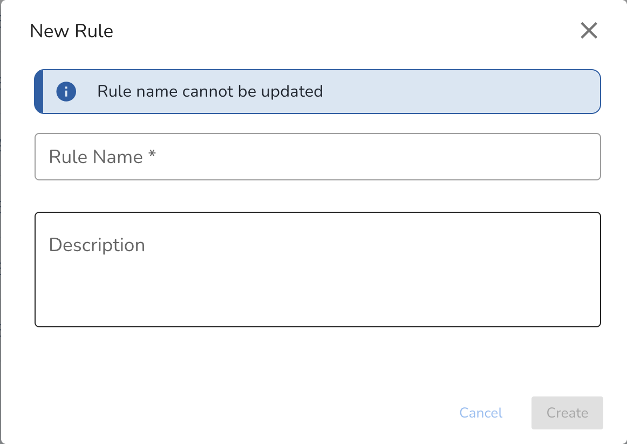Focus the Rule Name input field
This screenshot has height=444, width=627.
tap(317, 157)
